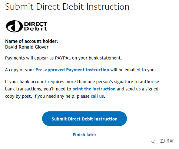Click the Direct Debit circular logo symbol
179x149 pixels.
(14, 26)
